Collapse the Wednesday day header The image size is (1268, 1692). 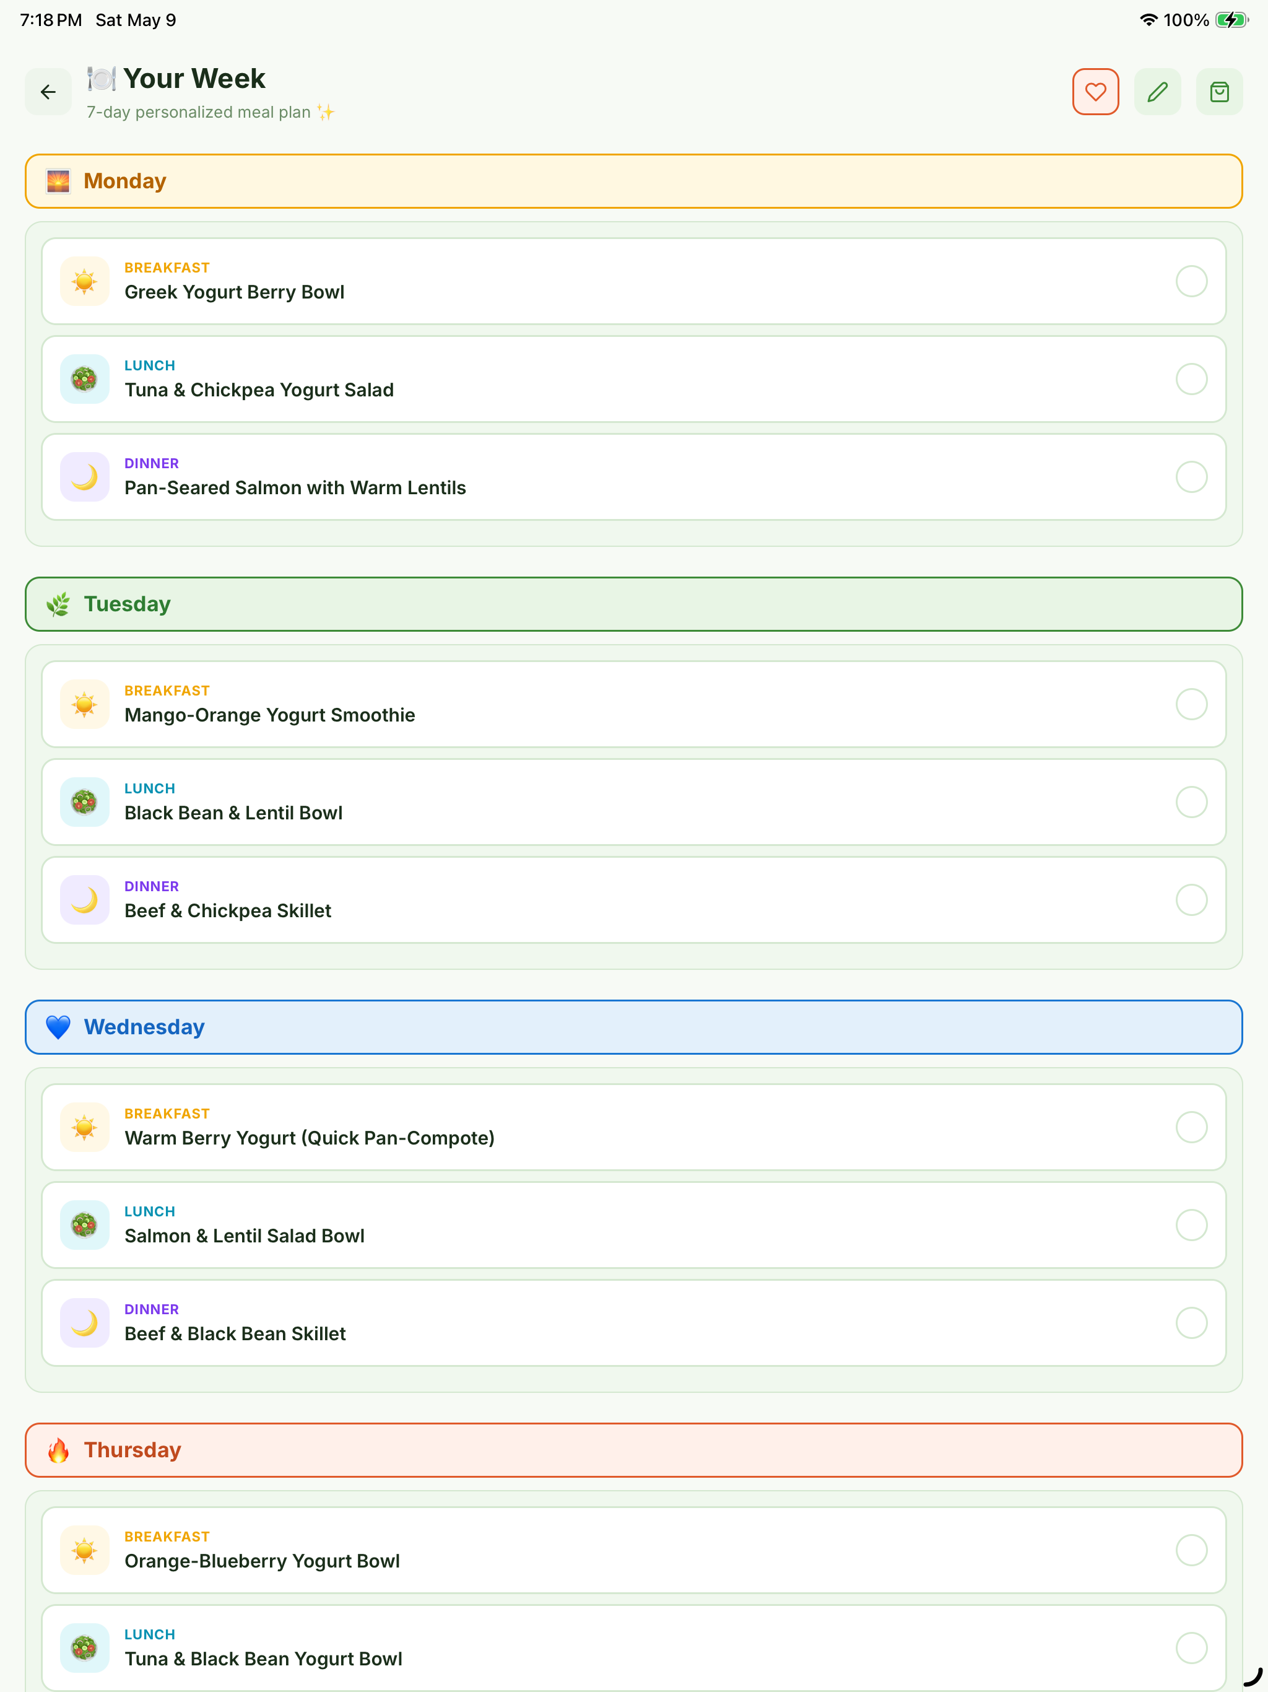tap(634, 1027)
